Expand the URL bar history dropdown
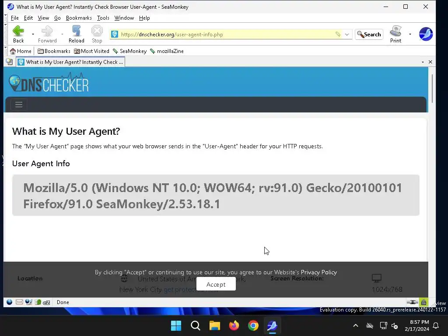Viewport: 448px width, 336px height. pos(347,34)
